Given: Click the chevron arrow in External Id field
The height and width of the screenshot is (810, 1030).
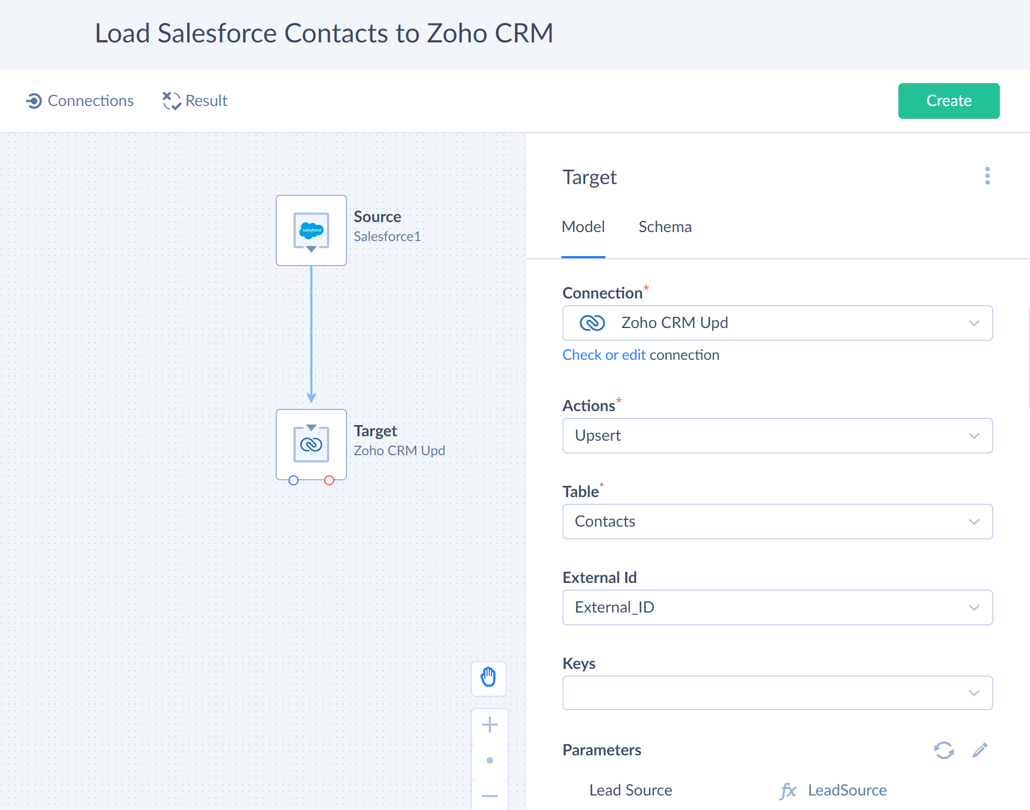Looking at the screenshot, I should 974,607.
